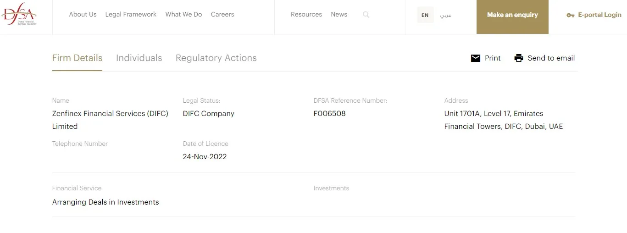The width and height of the screenshot is (627, 233).
Task: Click the Financial Service label
Action: coord(77,188)
